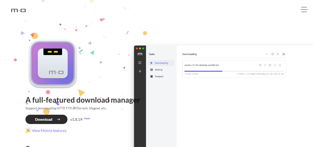The width and height of the screenshot is (313, 147).
Task: Click the Tasks panel heading
Action: point(152,54)
